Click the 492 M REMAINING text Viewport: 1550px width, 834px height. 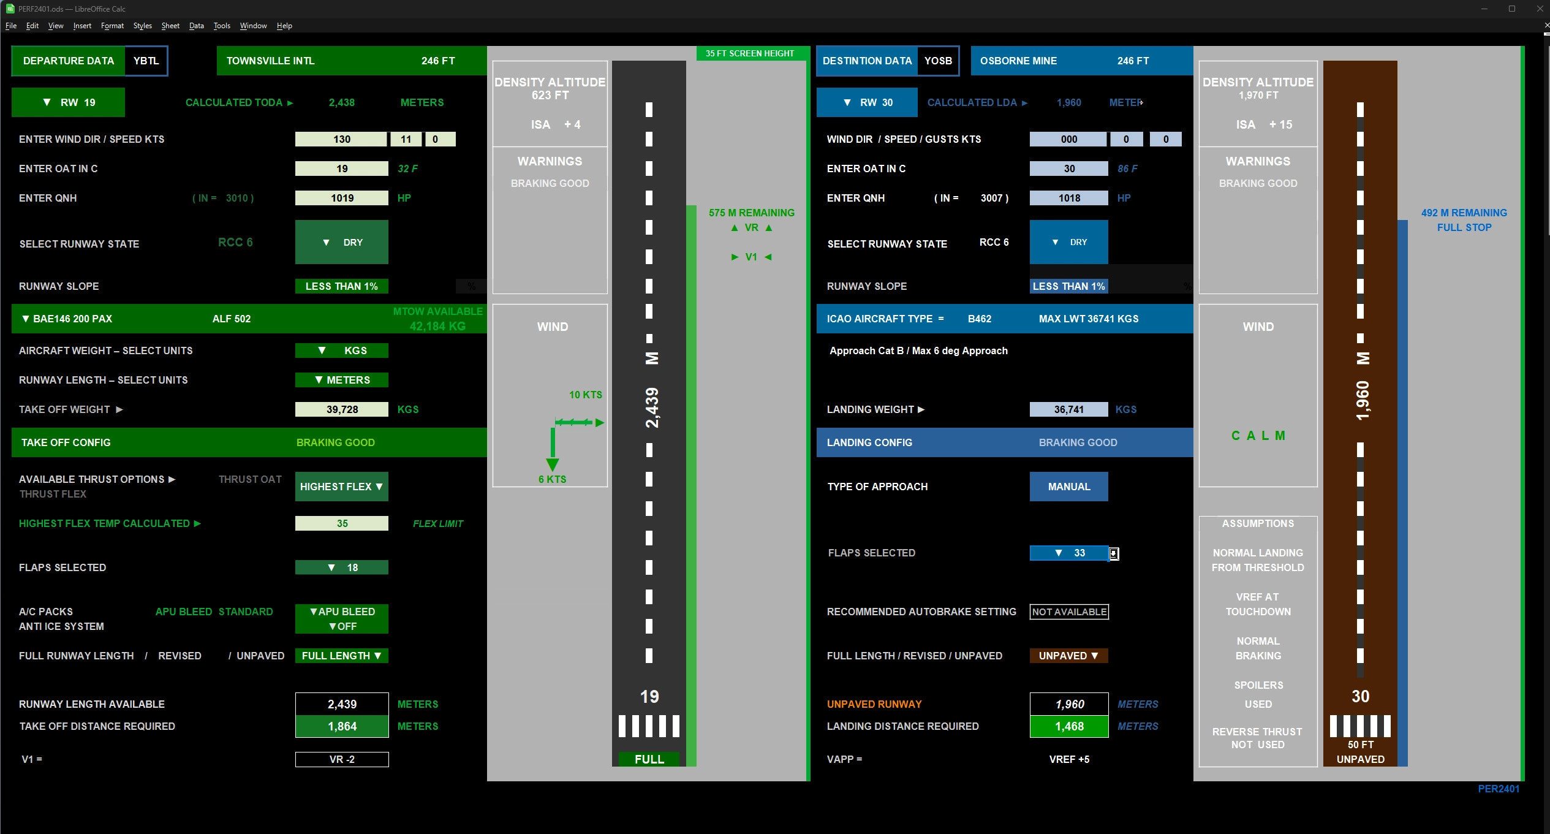pos(1464,213)
